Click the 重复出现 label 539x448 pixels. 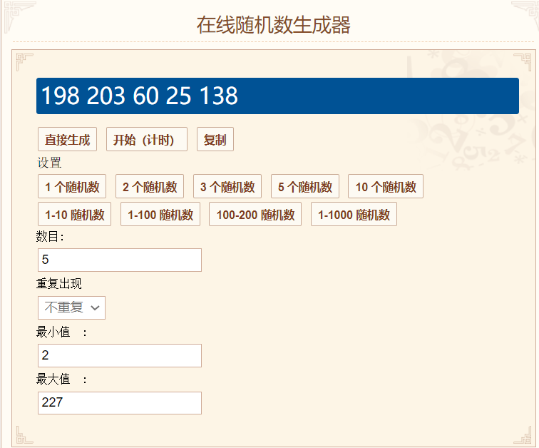(x=58, y=284)
